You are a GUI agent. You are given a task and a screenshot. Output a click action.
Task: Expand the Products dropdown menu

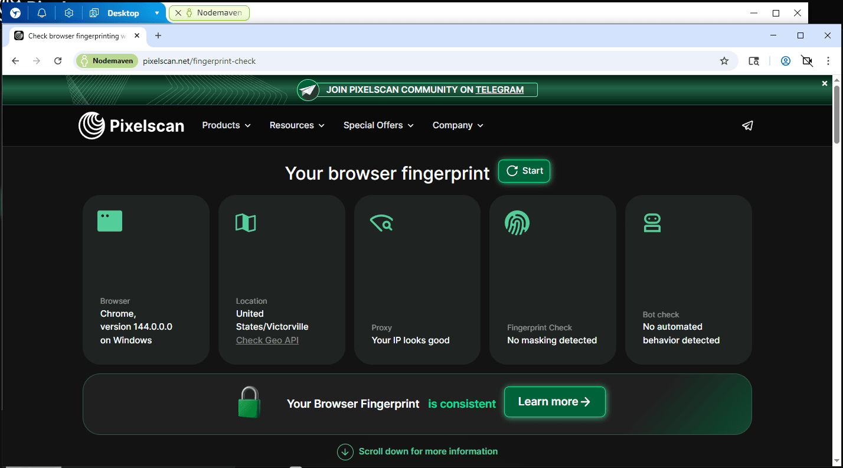click(x=226, y=125)
